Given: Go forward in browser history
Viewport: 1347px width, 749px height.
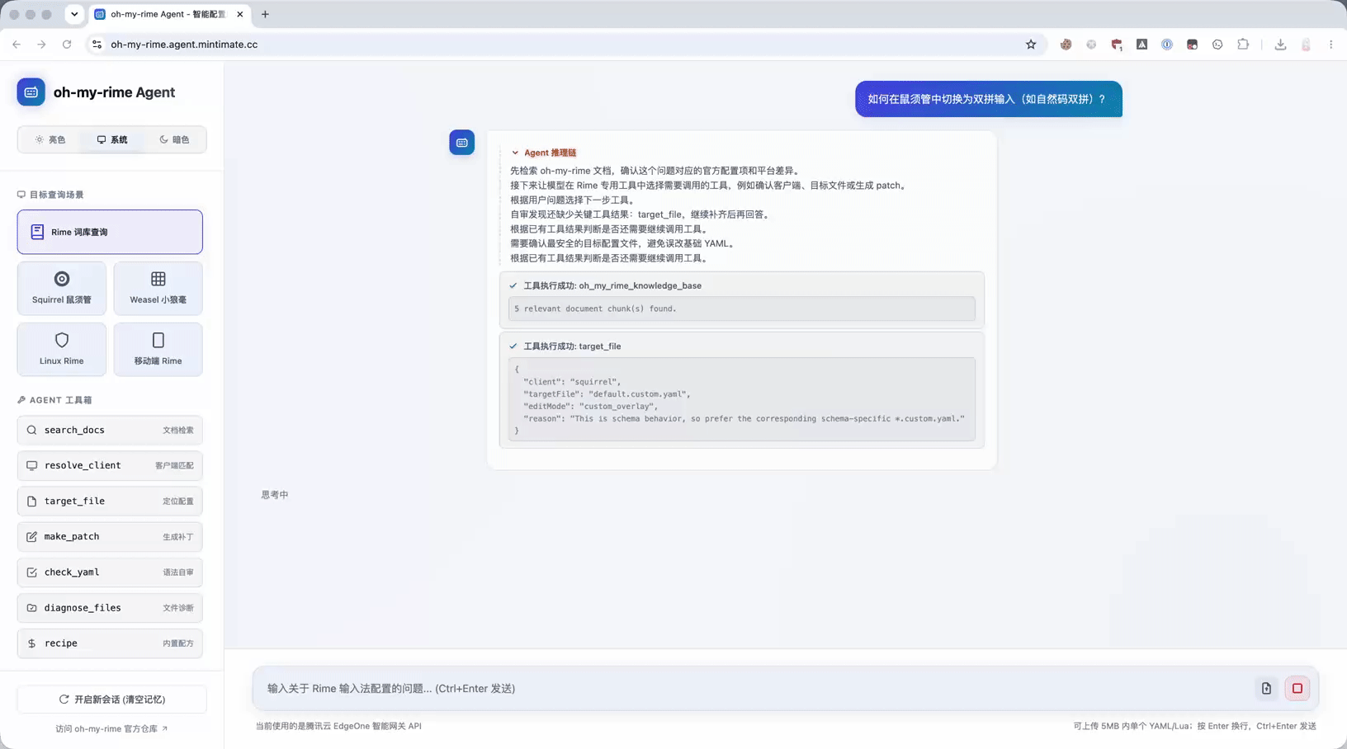Looking at the screenshot, I should click(41, 45).
